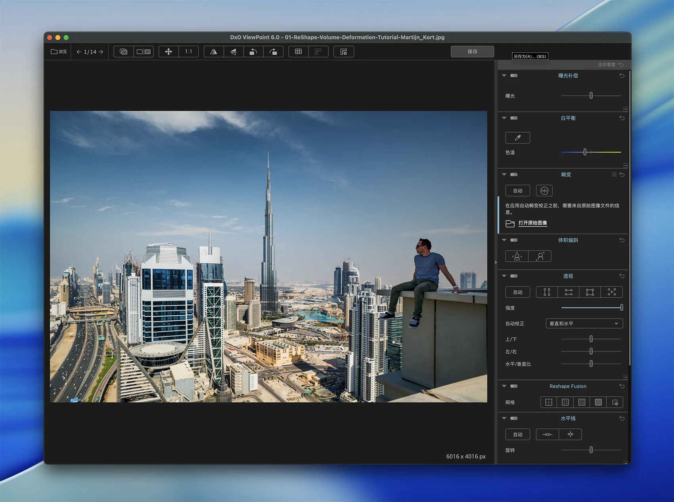The height and width of the screenshot is (502, 674).
Task: Click the 旋转 rotation slider handle
Action: tap(591, 450)
